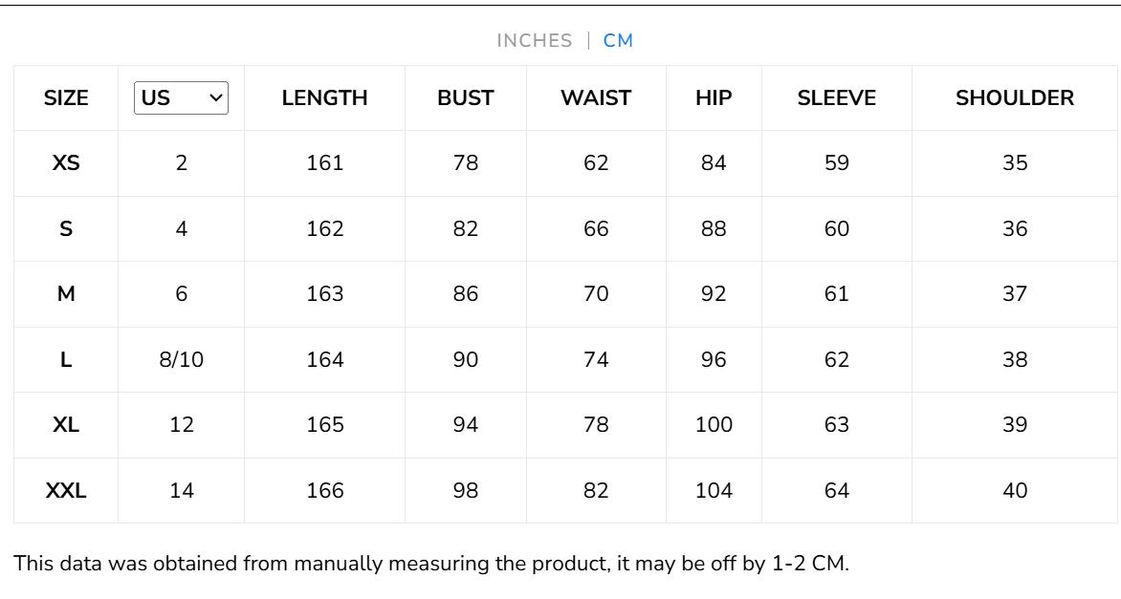Click the LENGTH column header

coord(325,97)
